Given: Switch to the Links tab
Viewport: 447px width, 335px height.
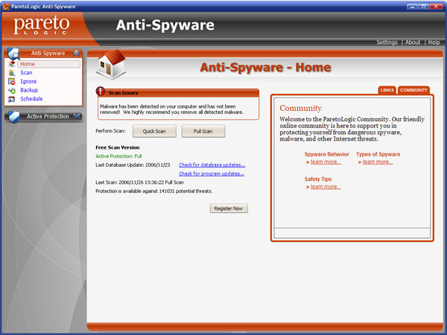Looking at the screenshot, I should click(387, 90).
